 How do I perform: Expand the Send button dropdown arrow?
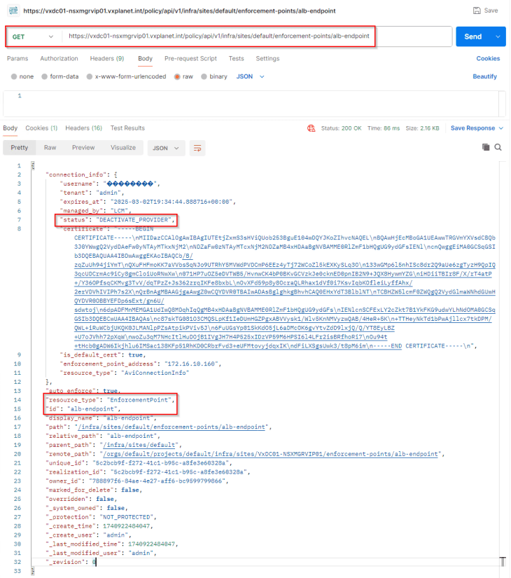[498, 36]
